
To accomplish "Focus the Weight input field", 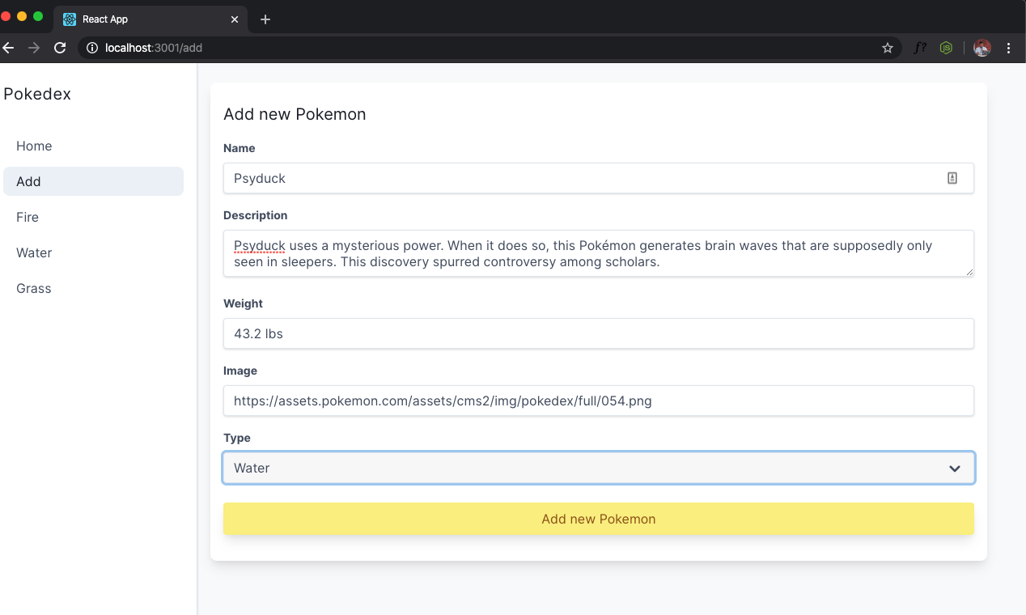I will pyautogui.click(x=599, y=333).
